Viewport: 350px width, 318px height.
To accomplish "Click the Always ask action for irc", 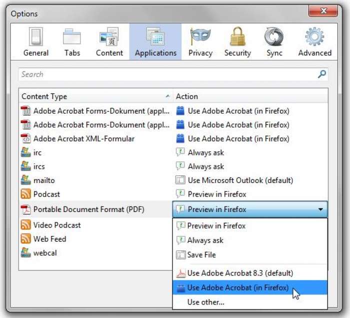I will [x=206, y=152].
